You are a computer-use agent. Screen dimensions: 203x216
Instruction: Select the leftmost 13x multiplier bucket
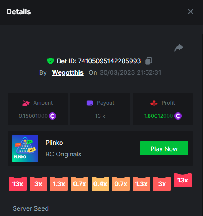(18, 184)
